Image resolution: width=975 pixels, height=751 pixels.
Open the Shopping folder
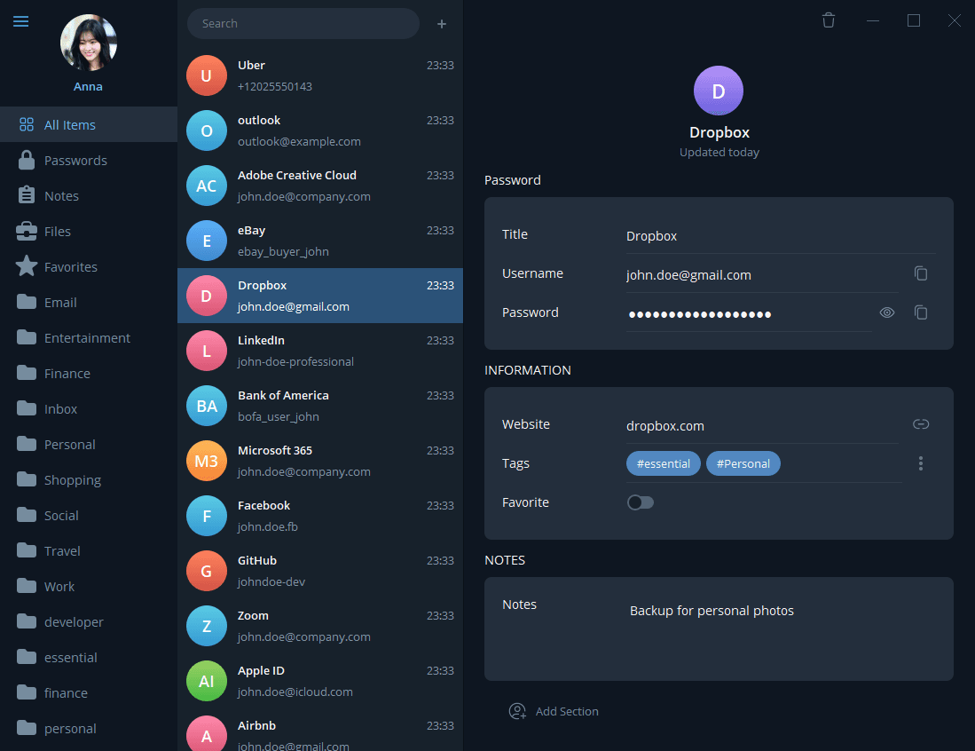tap(89, 479)
